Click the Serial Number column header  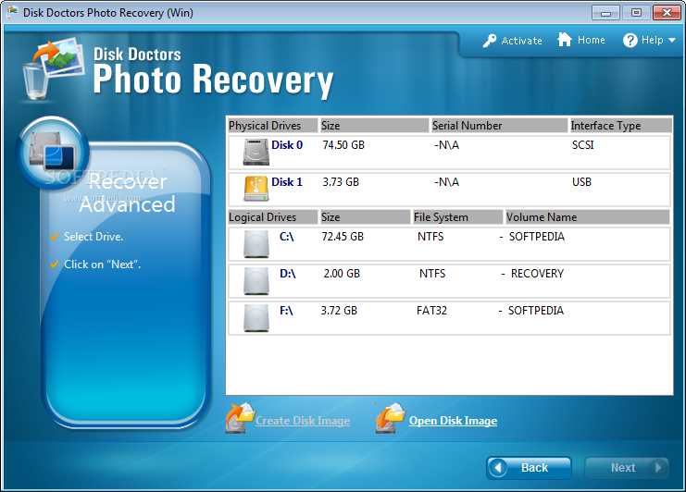tap(499, 126)
